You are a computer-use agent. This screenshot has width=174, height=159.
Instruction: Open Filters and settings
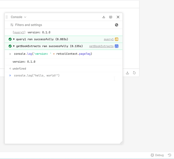(26, 25)
